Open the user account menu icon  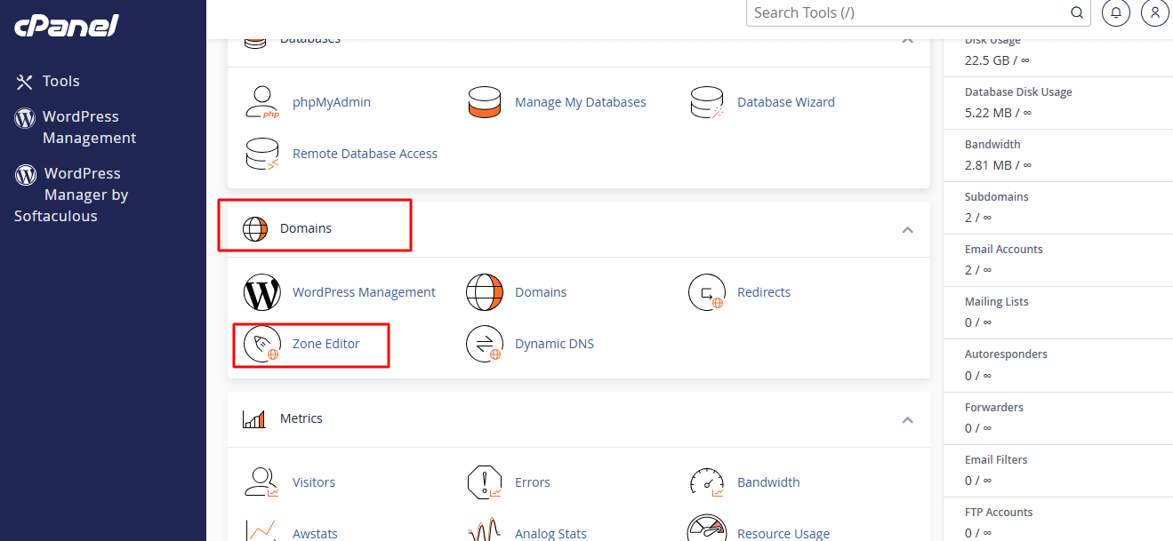click(1155, 12)
